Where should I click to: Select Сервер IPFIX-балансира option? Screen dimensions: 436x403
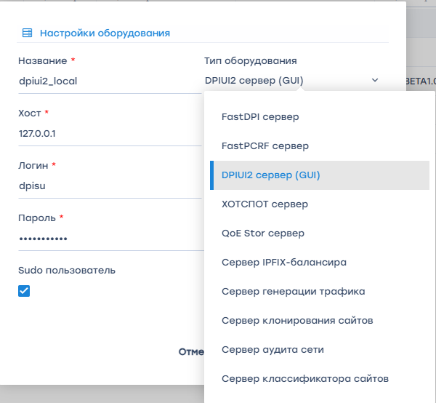pos(283,262)
